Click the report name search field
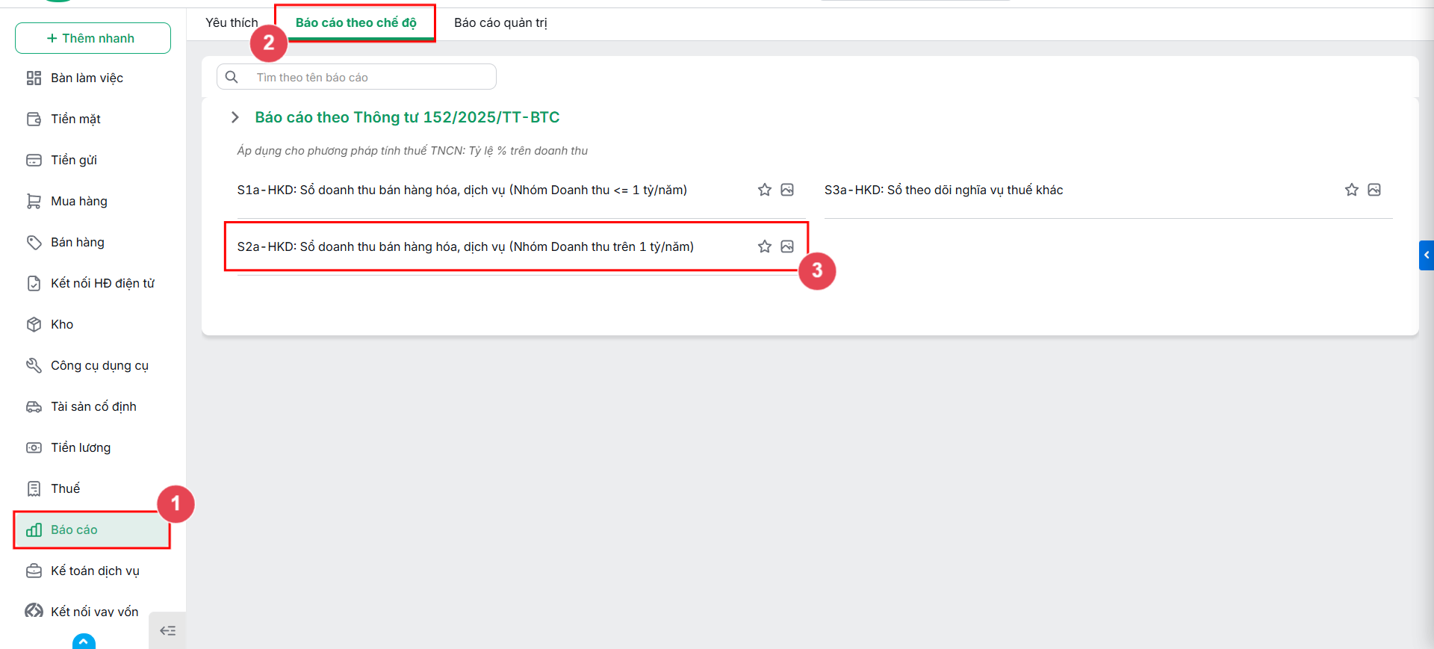1434x649 pixels. [356, 77]
